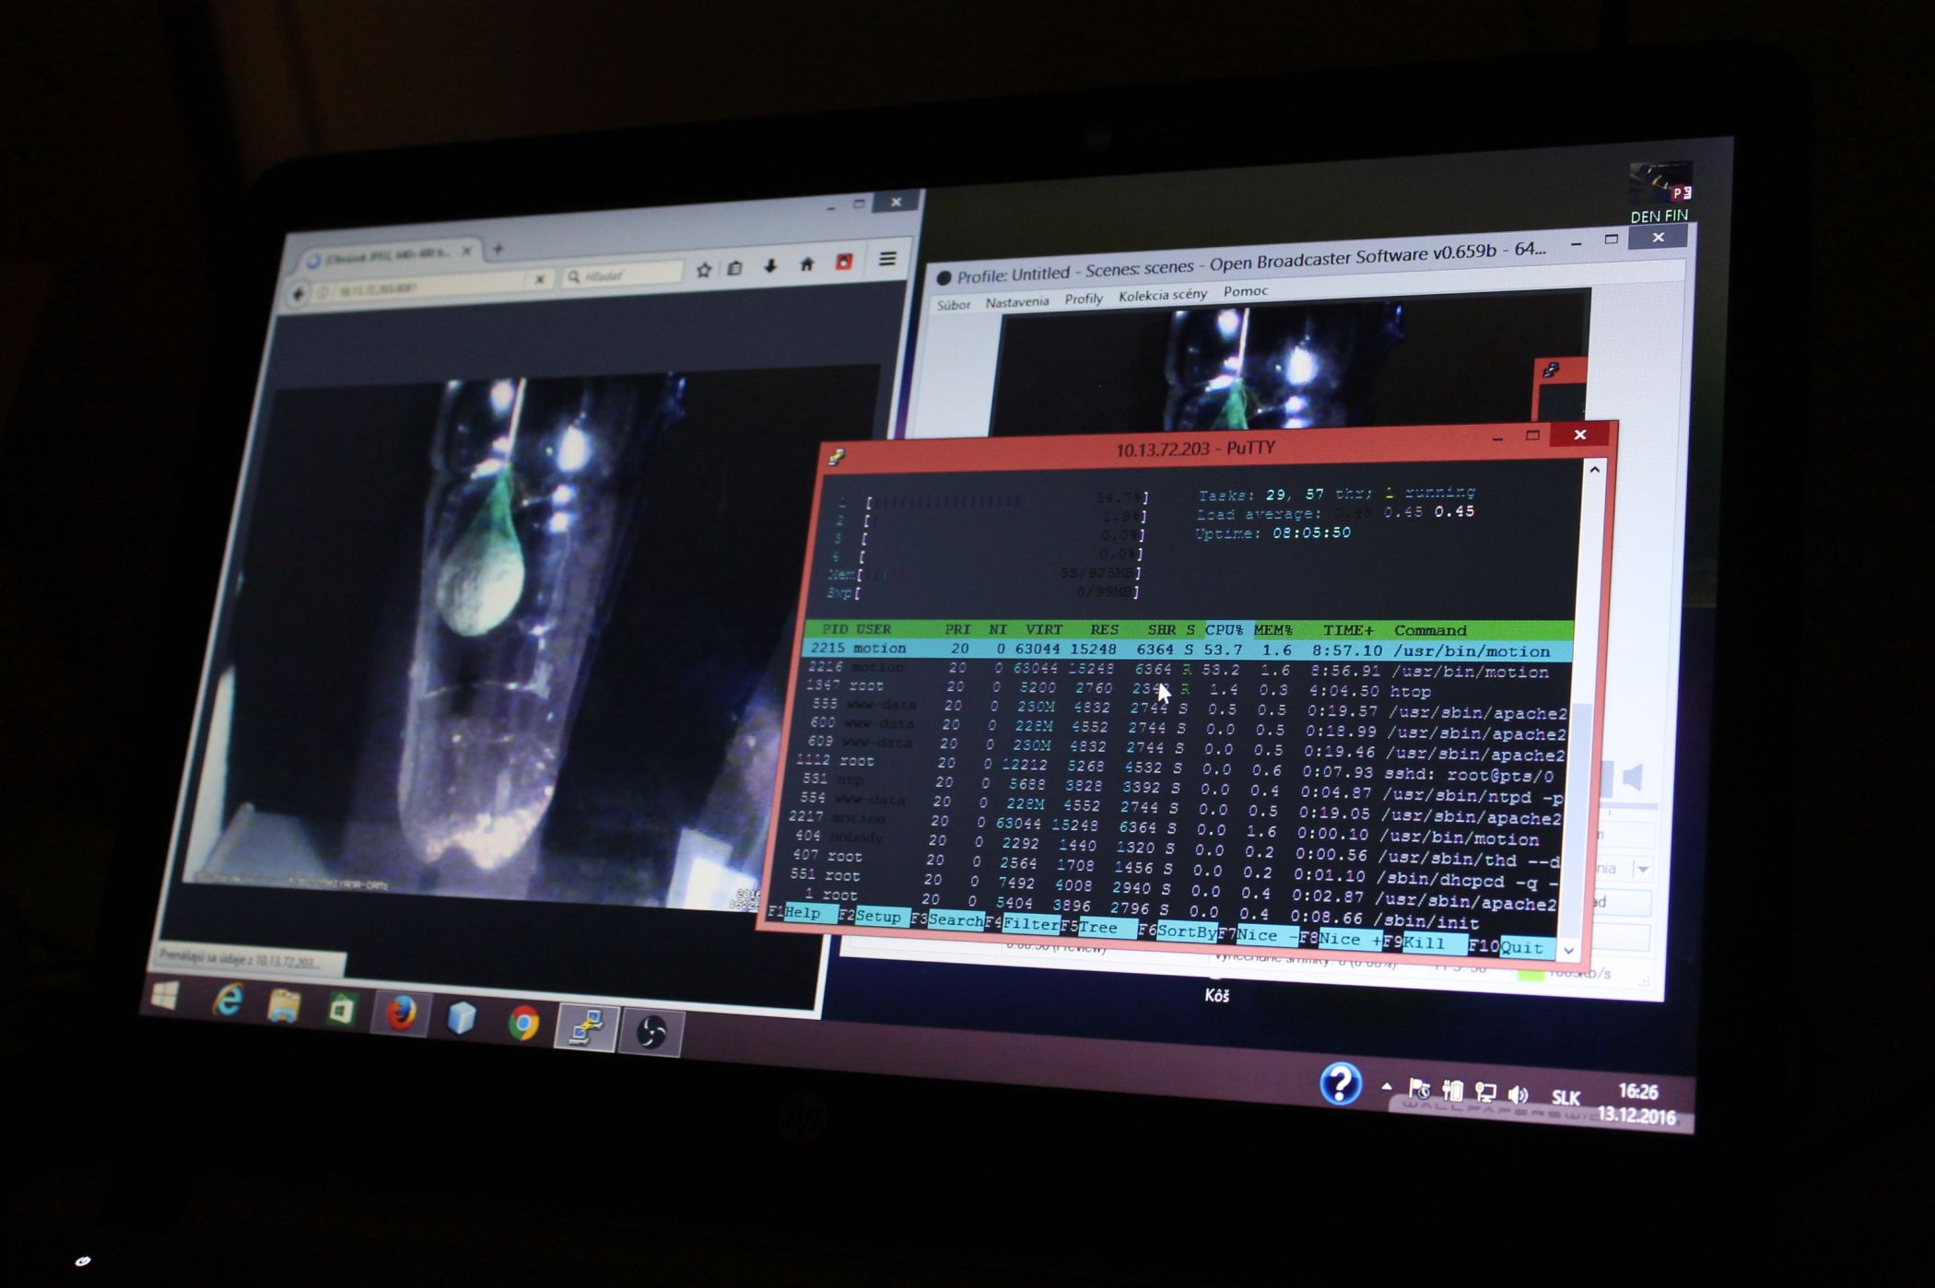The image size is (1935, 1288).
Task: Launch Internet Explorer from taskbar
Action: 227,1000
